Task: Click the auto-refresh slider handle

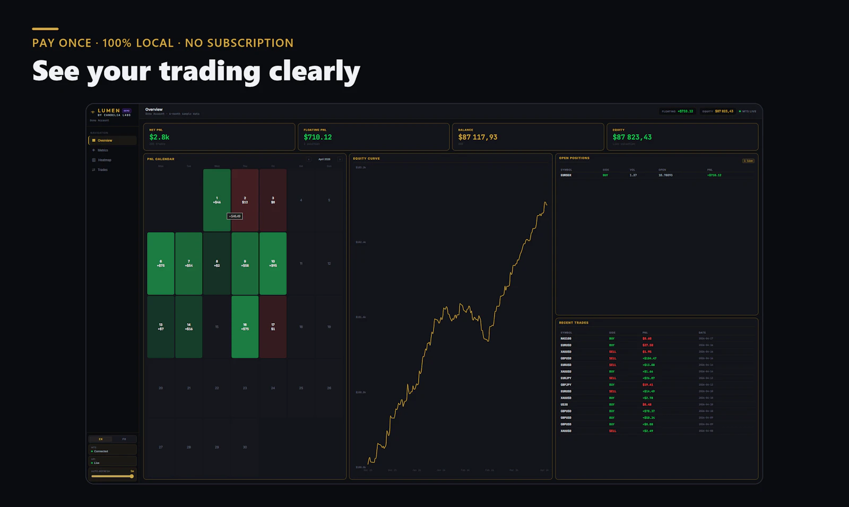Action: click(x=132, y=476)
